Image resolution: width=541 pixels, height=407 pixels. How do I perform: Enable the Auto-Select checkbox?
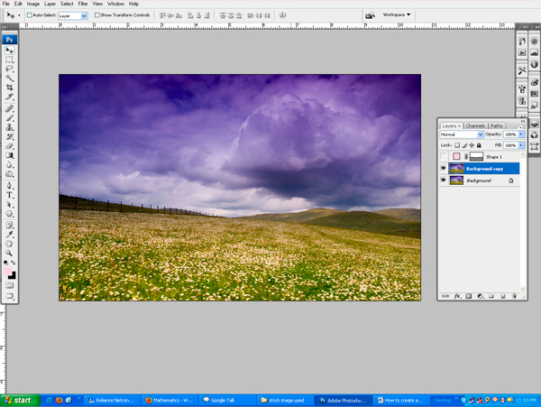(x=30, y=15)
